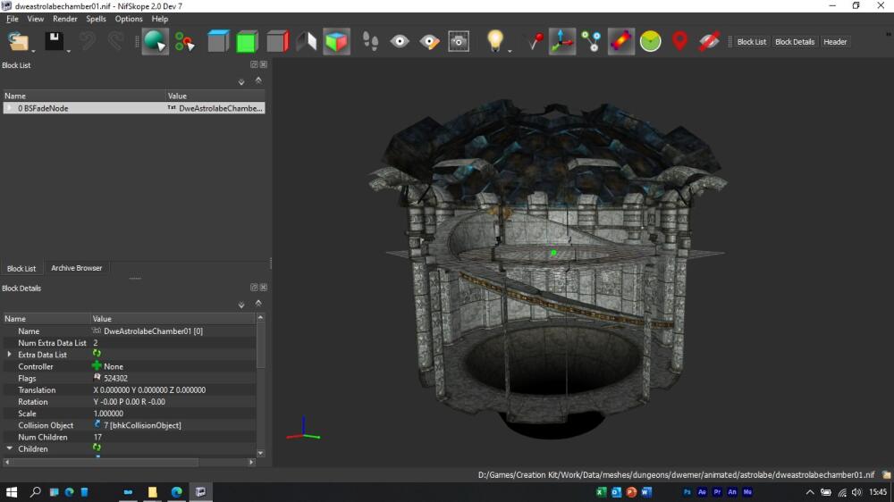Select the 0 BSFadeNode row
Image resolution: width=894 pixels, height=502 pixels.
coord(133,108)
